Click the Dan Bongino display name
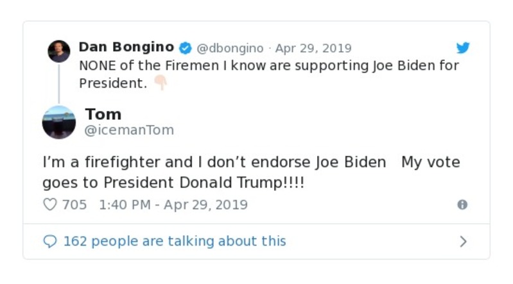 click(x=126, y=47)
